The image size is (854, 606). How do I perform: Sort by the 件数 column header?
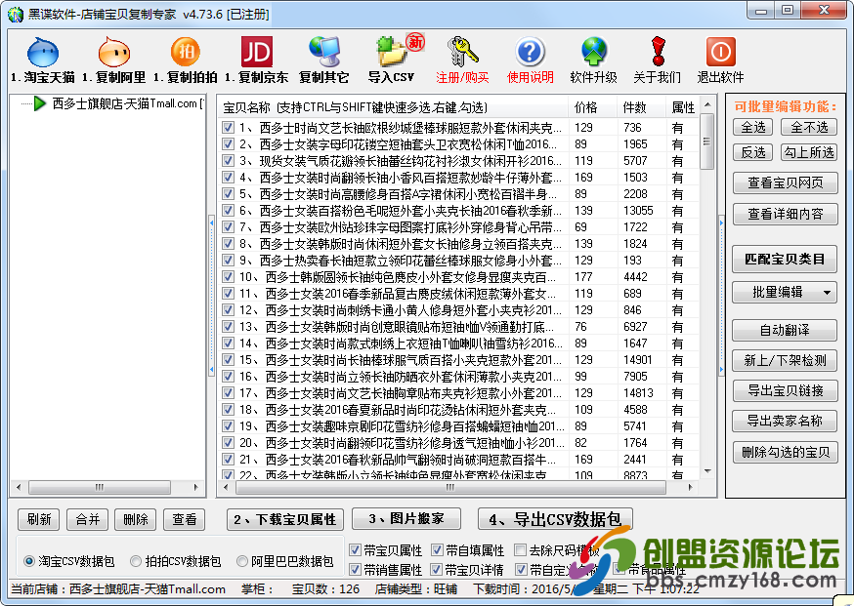point(641,107)
